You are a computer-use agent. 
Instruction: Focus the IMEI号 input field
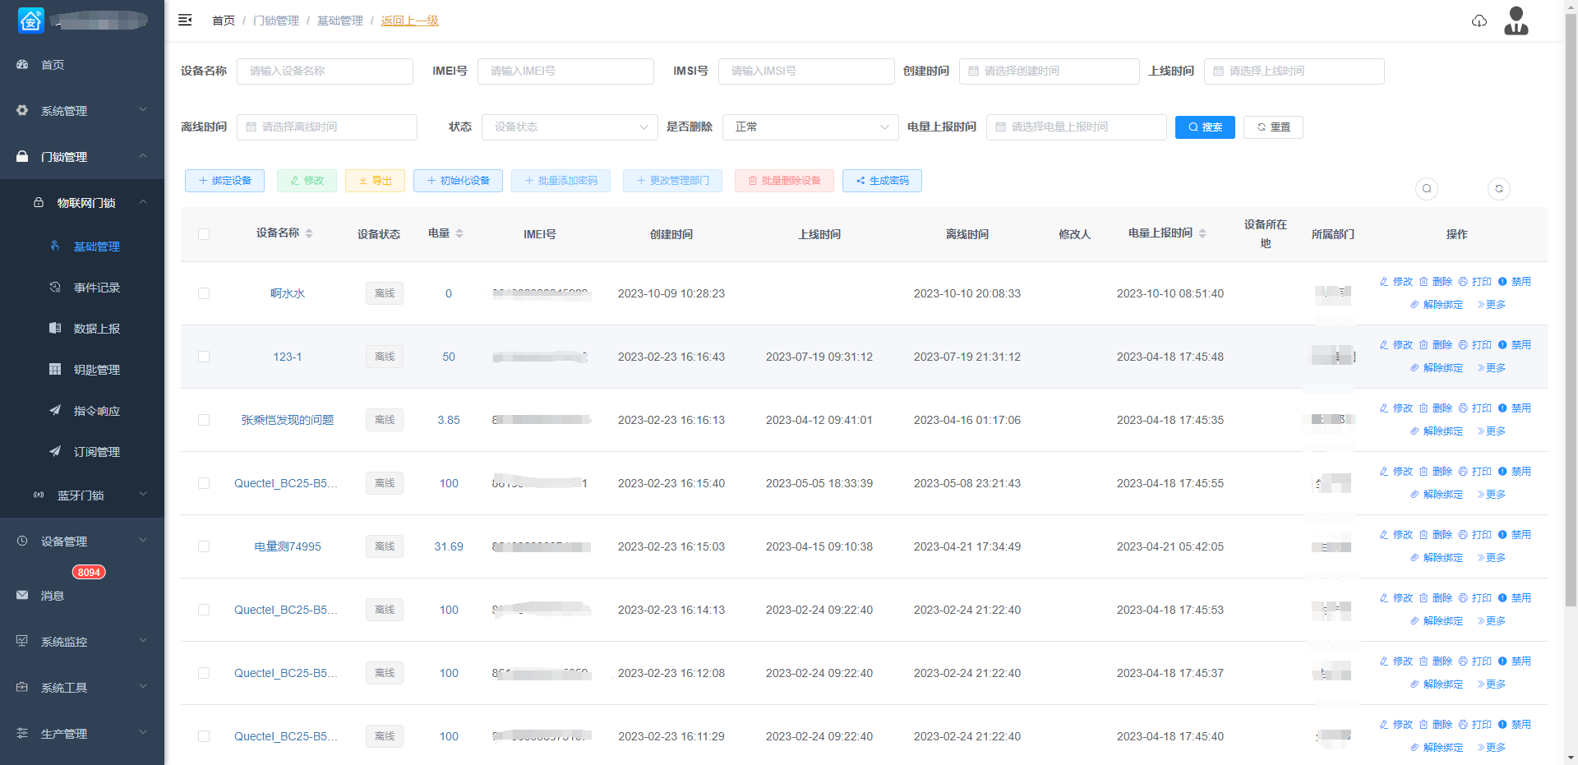tap(565, 71)
